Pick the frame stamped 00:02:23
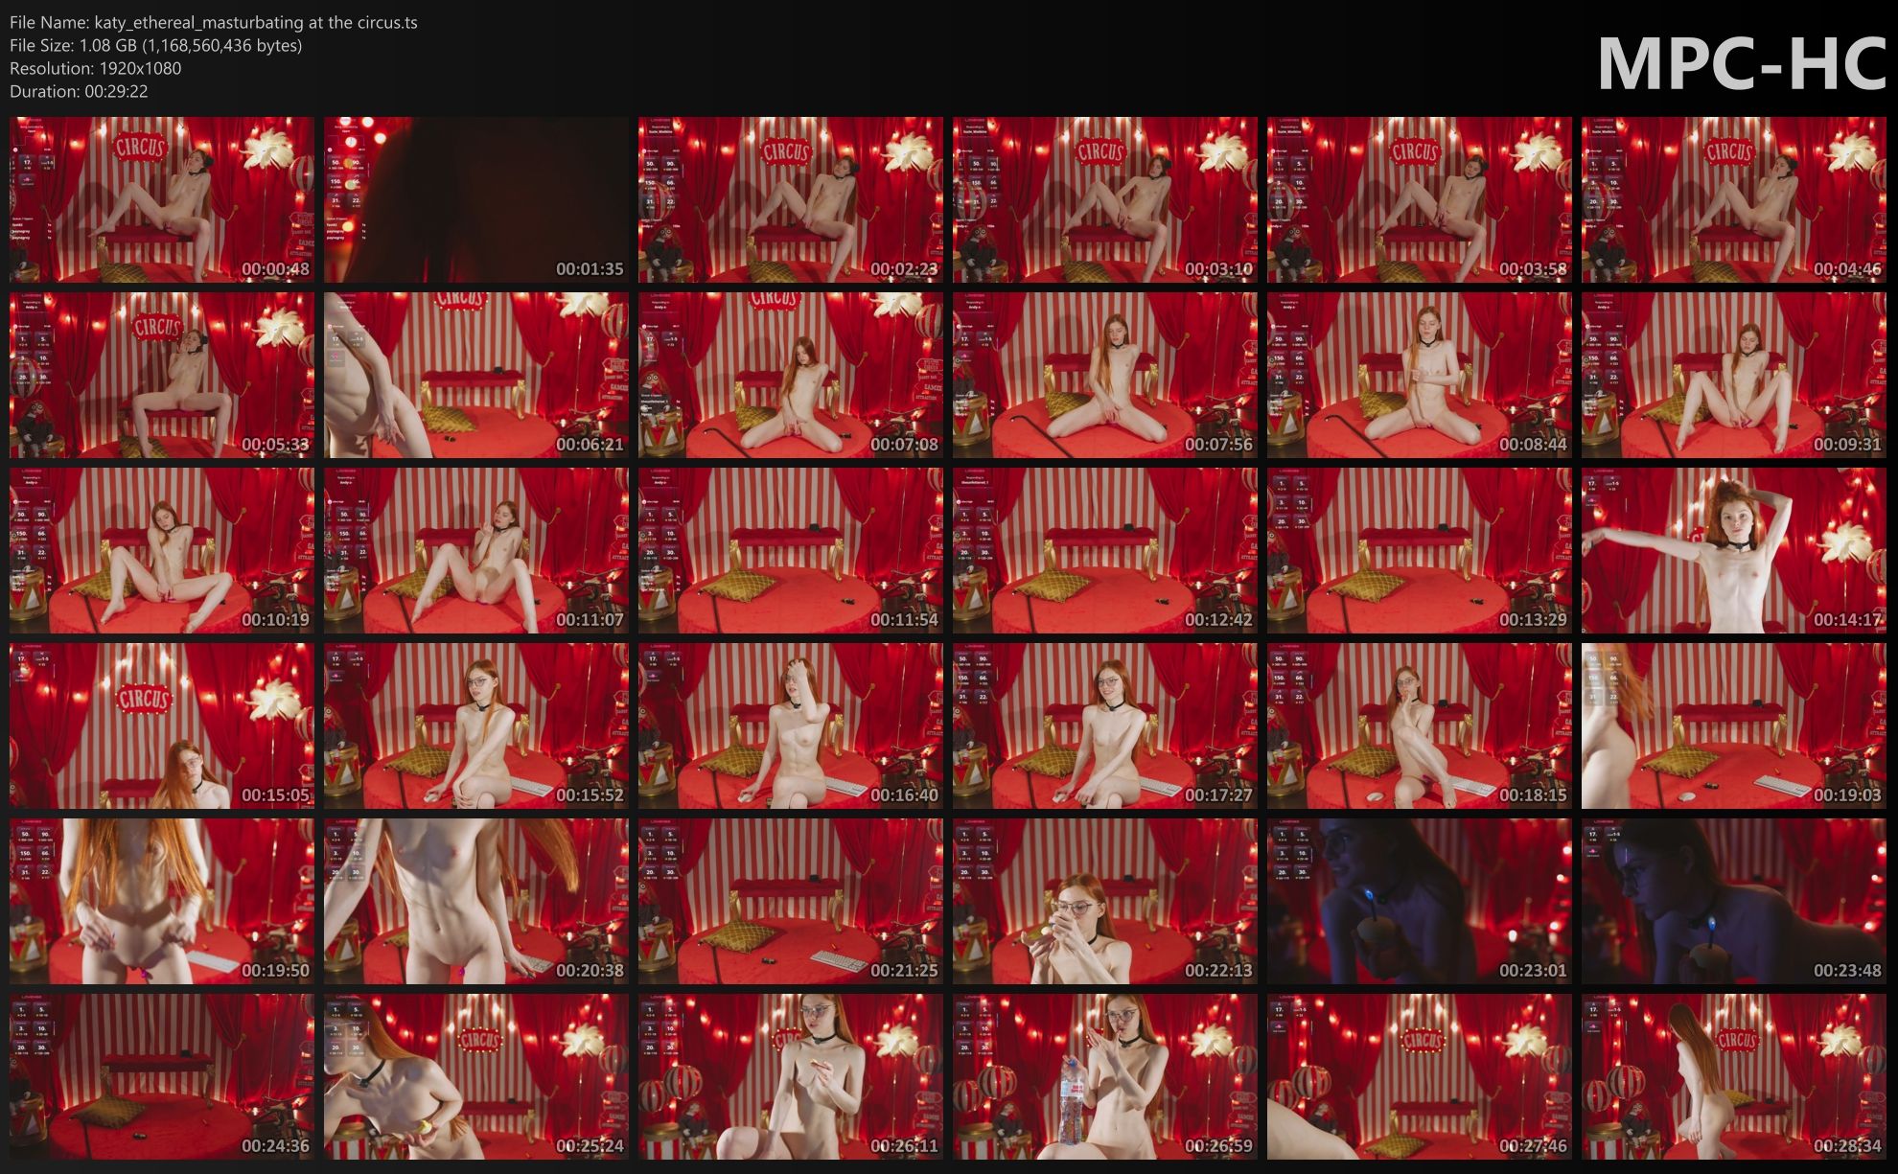The height and width of the screenshot is (1174, 1898). tap(791, 200)
